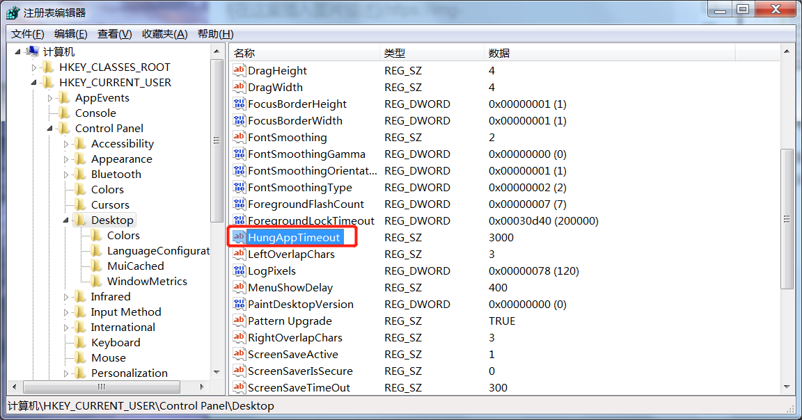
Task: Expand the AppEvents key
Action: tap(49, 97)
